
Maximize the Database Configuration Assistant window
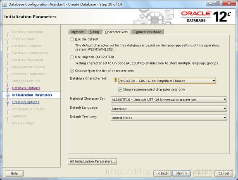218,3
